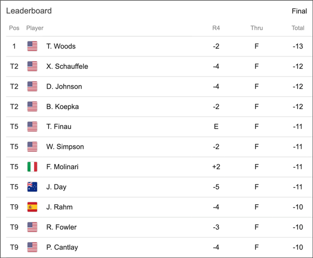Screen dimensions: 313x258
Task: Click the US flag next to R. Fowler
Action: pos(32,227)
